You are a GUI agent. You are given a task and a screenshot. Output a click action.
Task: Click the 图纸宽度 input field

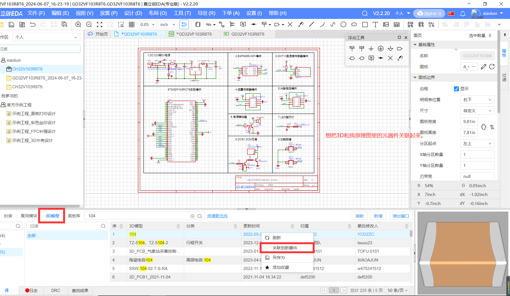[469, 122]
